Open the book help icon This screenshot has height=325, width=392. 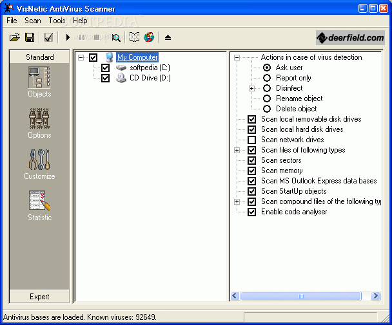tap(134, 37)
